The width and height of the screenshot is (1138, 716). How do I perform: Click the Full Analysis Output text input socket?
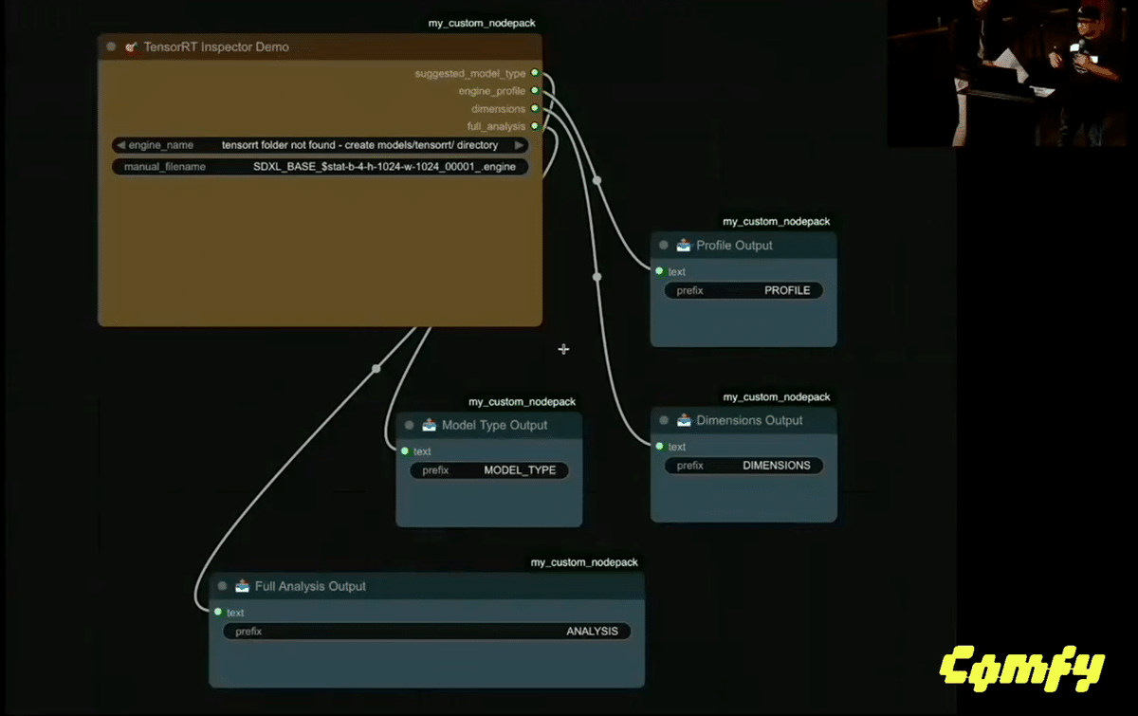[218, 613]
